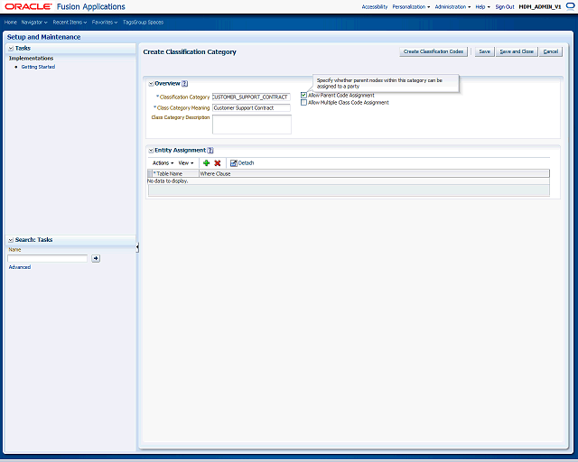Open the Getting Started link
The image size is (578, 462).
tap(38, 67)
